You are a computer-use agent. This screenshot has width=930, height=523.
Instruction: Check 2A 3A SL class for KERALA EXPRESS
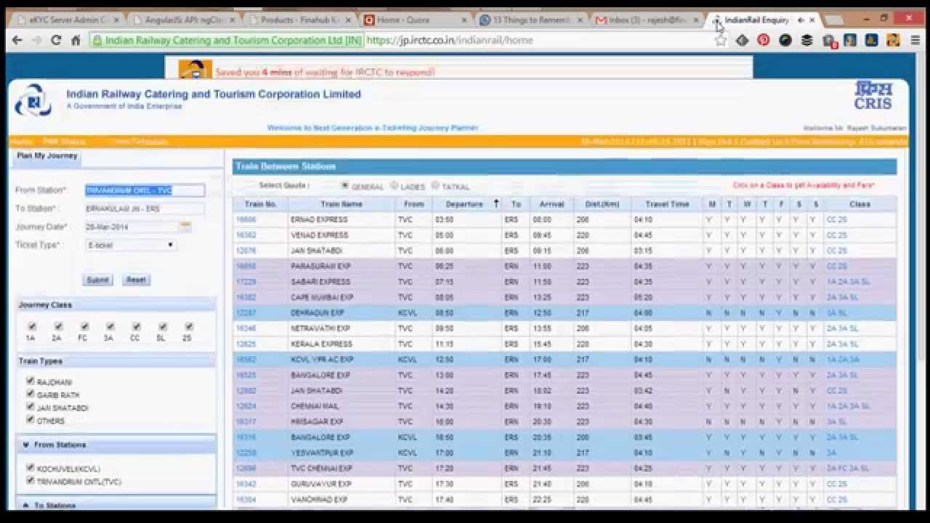843,344
